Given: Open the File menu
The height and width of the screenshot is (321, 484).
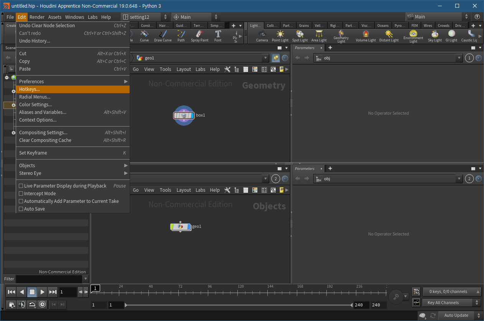Looking at the screenshot, I should pyautogui.click(x=10, y=17).
